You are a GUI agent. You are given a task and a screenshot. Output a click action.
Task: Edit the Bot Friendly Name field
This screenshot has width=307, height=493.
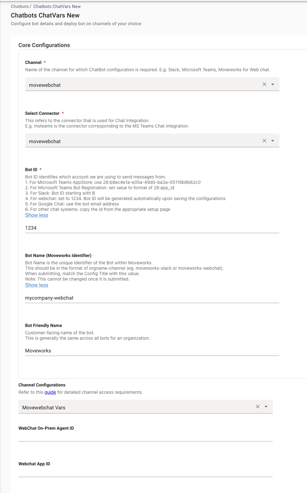pos(152,351)
